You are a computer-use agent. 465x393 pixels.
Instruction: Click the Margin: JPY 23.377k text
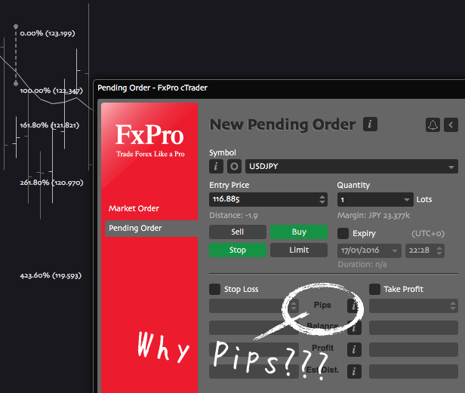[374, 216]
